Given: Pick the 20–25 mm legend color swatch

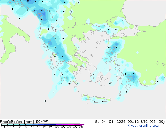Looking at the screenshot, I should (47, 125).
